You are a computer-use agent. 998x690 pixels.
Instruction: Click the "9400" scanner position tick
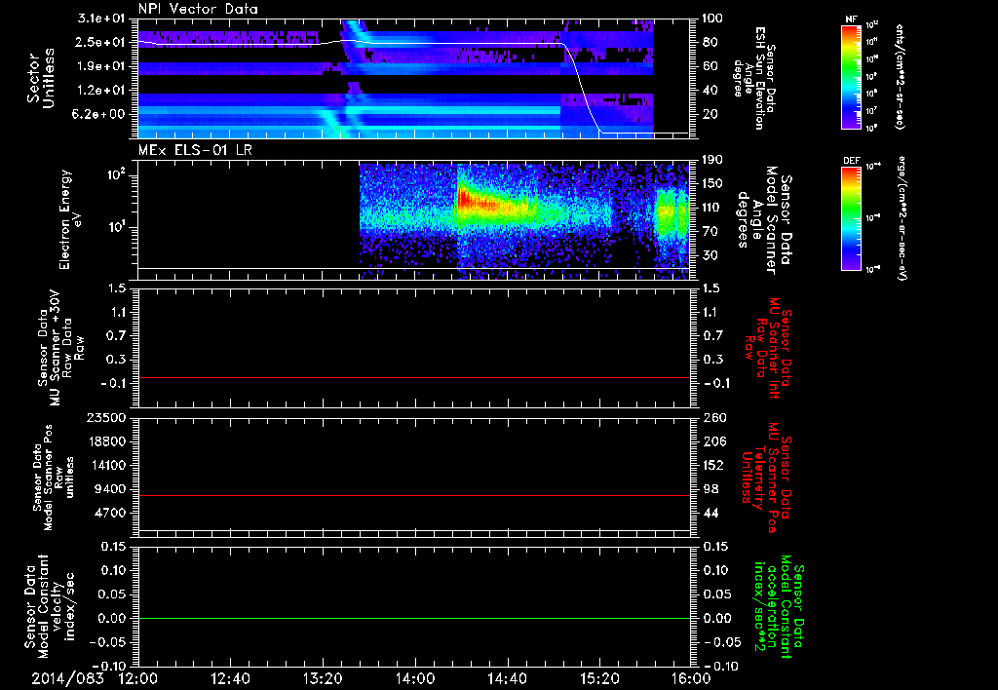(111, 489)
